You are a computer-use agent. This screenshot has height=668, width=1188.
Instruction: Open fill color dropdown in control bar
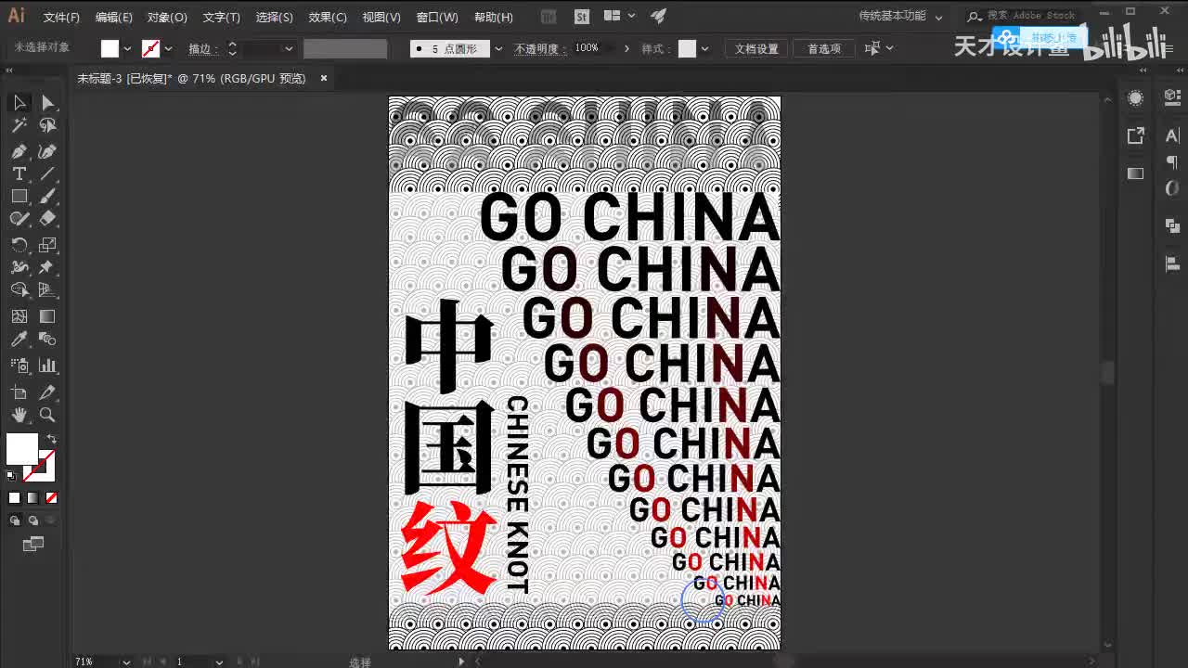[127, 48]
